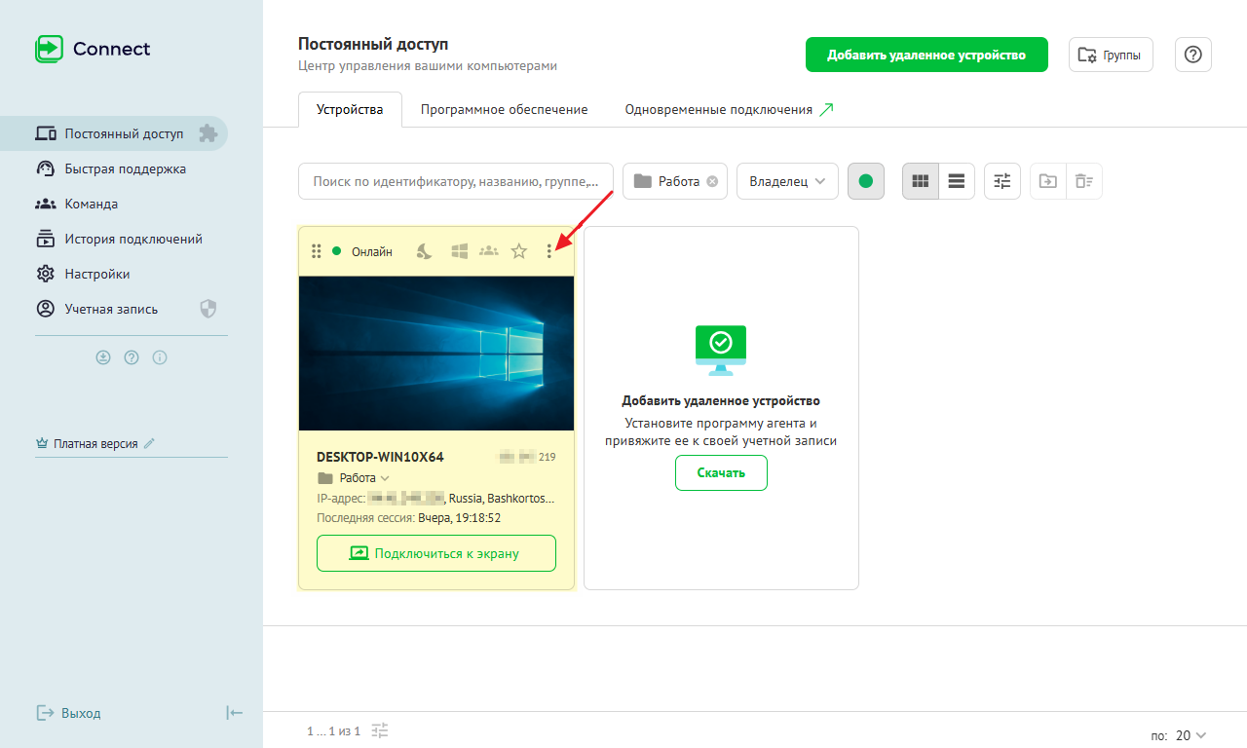Collapse the sidebar with arrow icon

click(234, 713)
